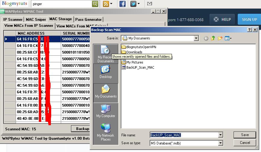Open the mail envelope icon
The height and width of the screenshot is (152, 261).
[x=150, y=4]
